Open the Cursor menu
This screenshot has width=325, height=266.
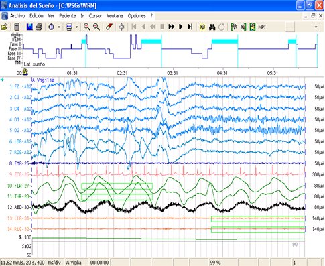(x=95, y=16)
